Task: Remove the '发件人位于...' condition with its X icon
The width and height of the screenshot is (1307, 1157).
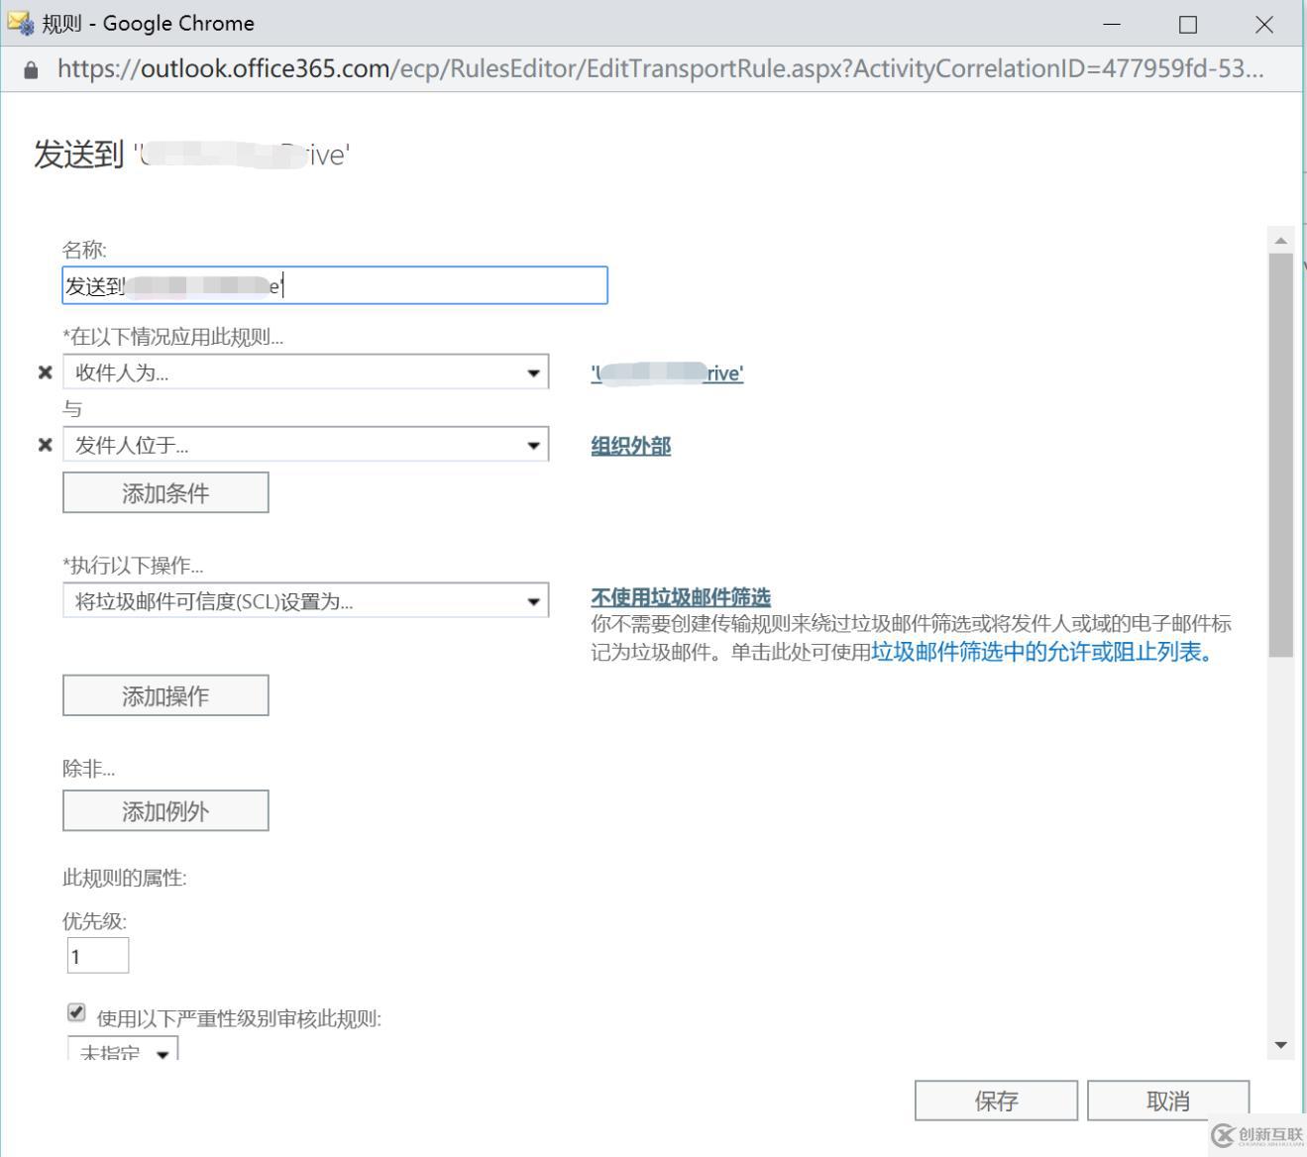Action: click(x=45, y=445)
